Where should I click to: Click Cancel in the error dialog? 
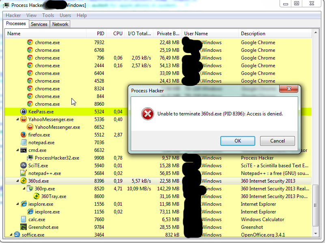[x=278, y=141]
